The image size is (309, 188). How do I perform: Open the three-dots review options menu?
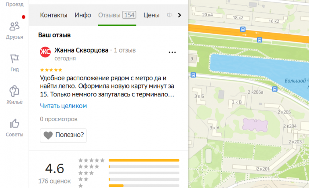click(172, 52)
